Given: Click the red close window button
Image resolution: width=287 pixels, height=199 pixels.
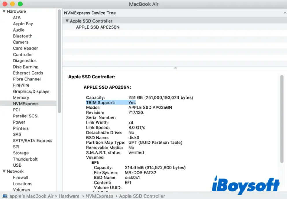Looking at the screenshot, I should [5, 4].
